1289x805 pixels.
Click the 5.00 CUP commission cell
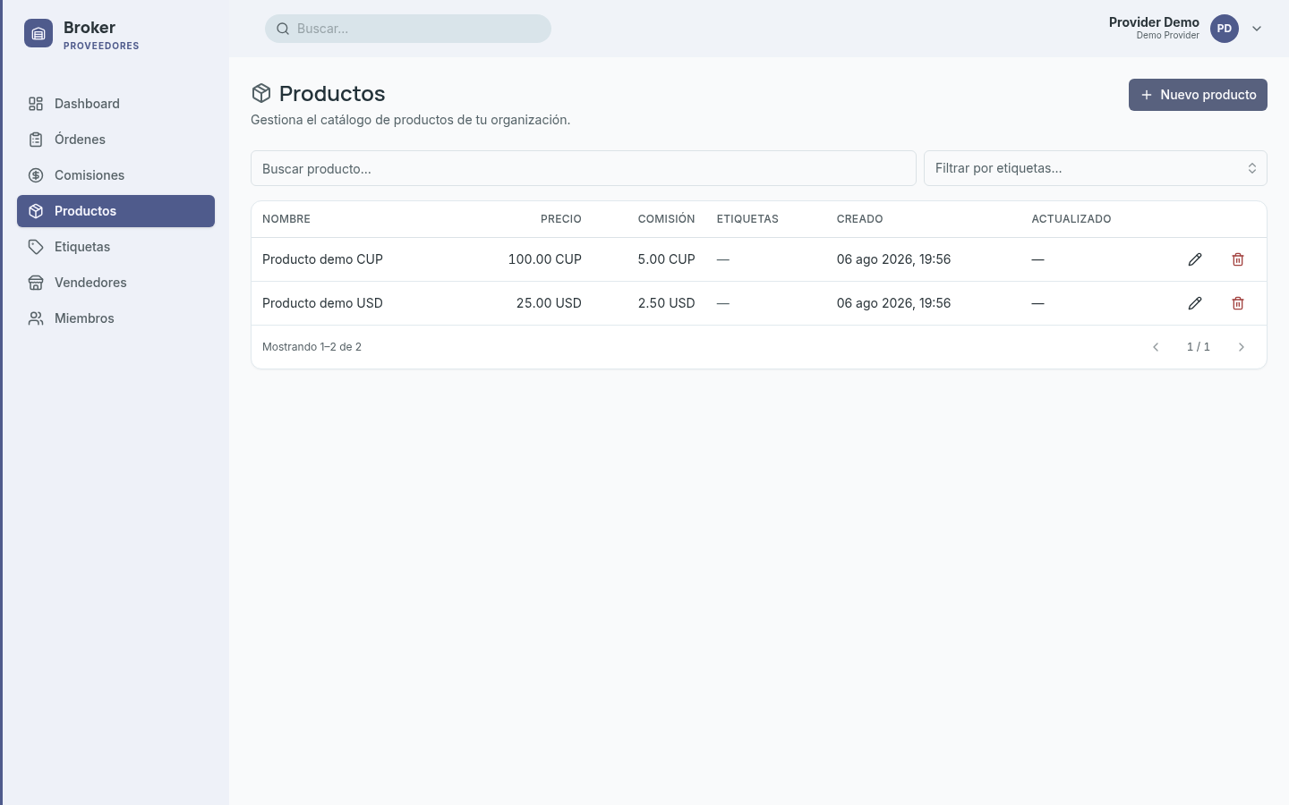click(667, 259)
